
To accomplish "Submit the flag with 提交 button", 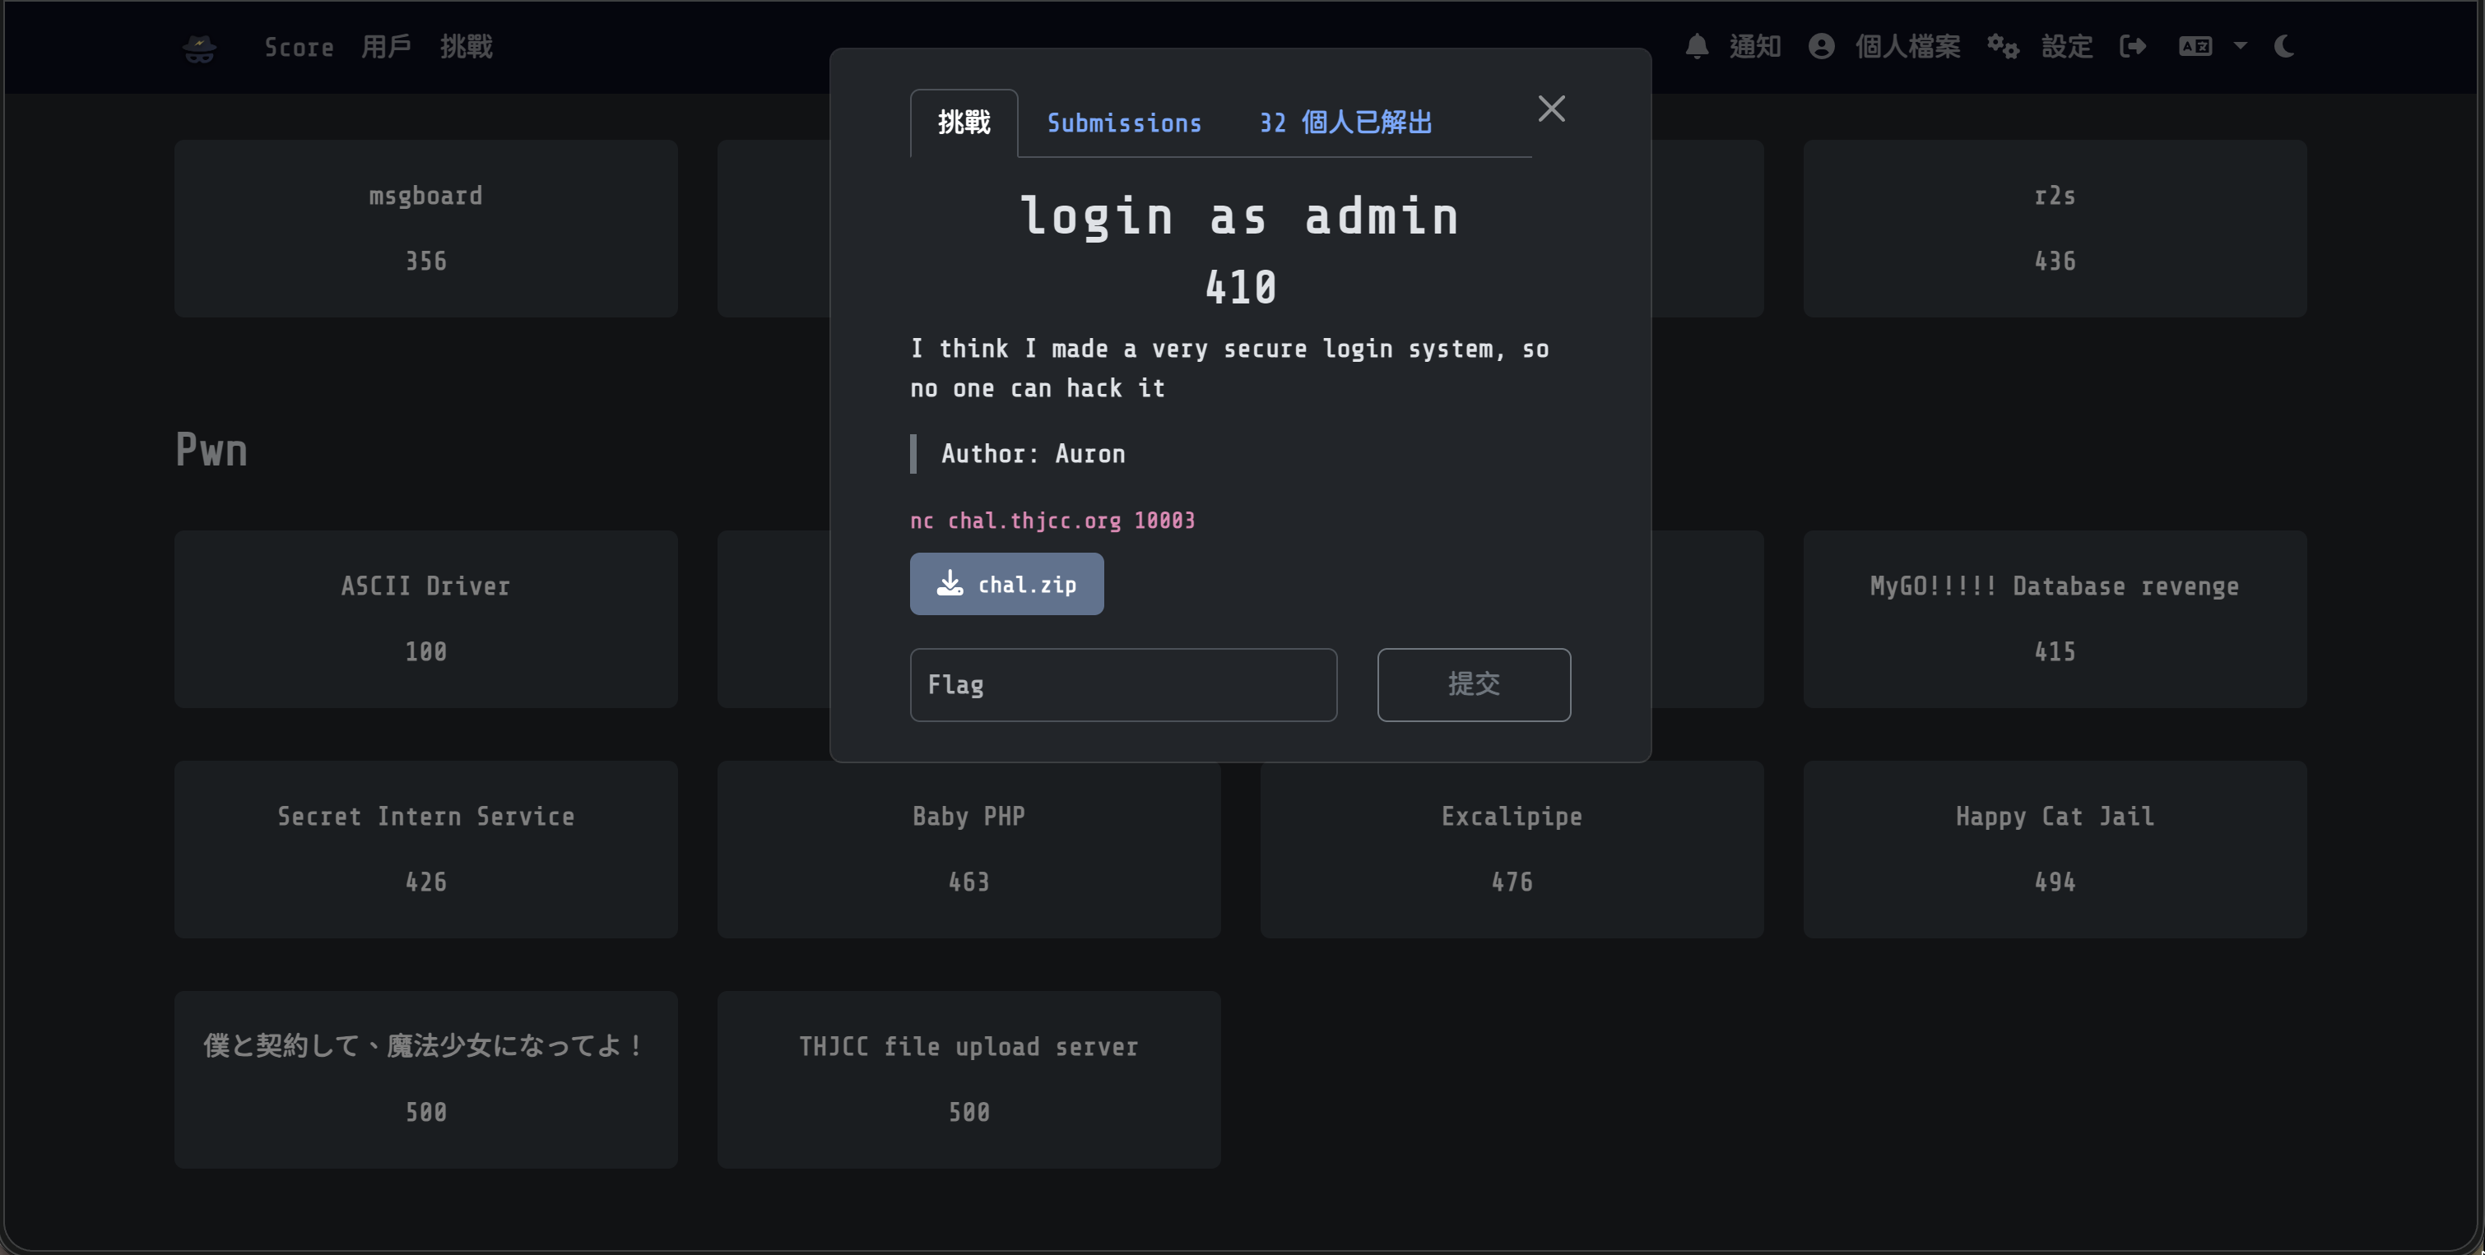I will click(1473, 684).
